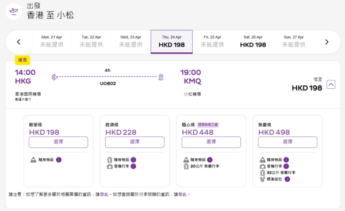Viewport: 345px width, 211px height.
Task: Select Fri, 25 Apr date tab
Action: 212,42
